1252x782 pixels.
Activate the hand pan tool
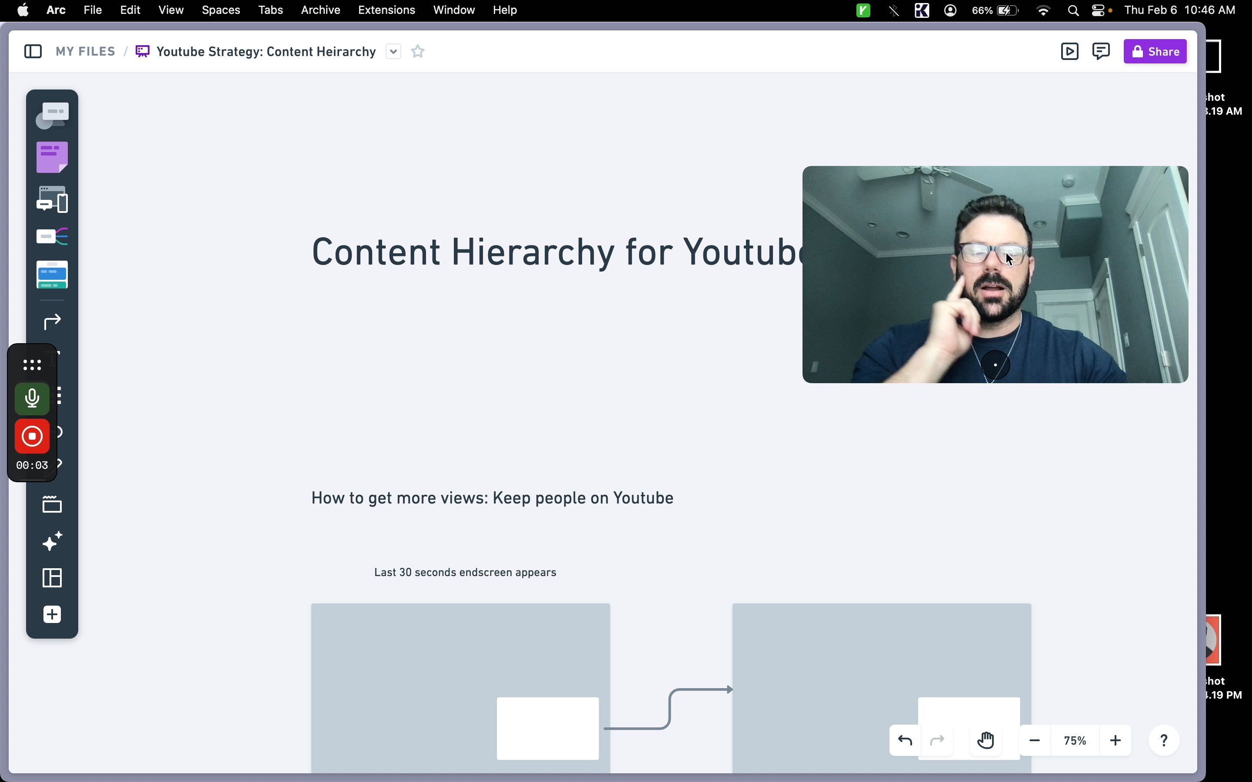[986, 741]
